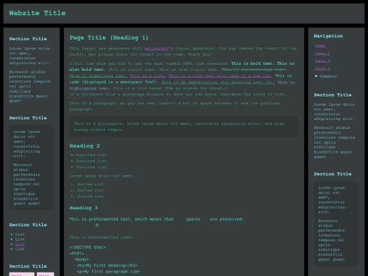Click 'code (displayed in a monospace font)' text
This screenshot has width=368, height=276.
coord(114,82)
